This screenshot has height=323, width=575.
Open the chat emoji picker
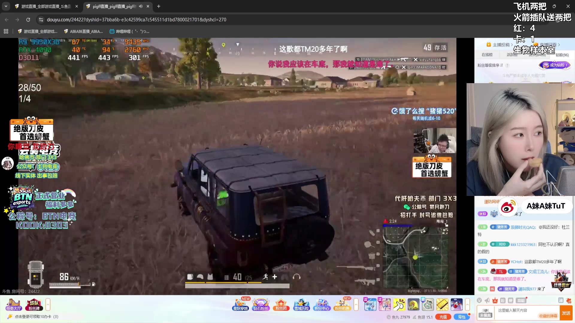[479, 301]
